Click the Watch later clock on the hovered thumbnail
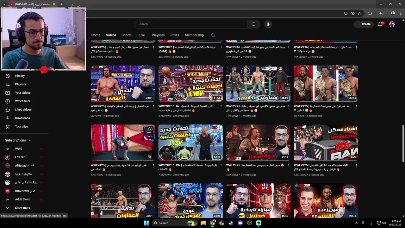Screen dimensions: 405x228 [x=150, y=129]
